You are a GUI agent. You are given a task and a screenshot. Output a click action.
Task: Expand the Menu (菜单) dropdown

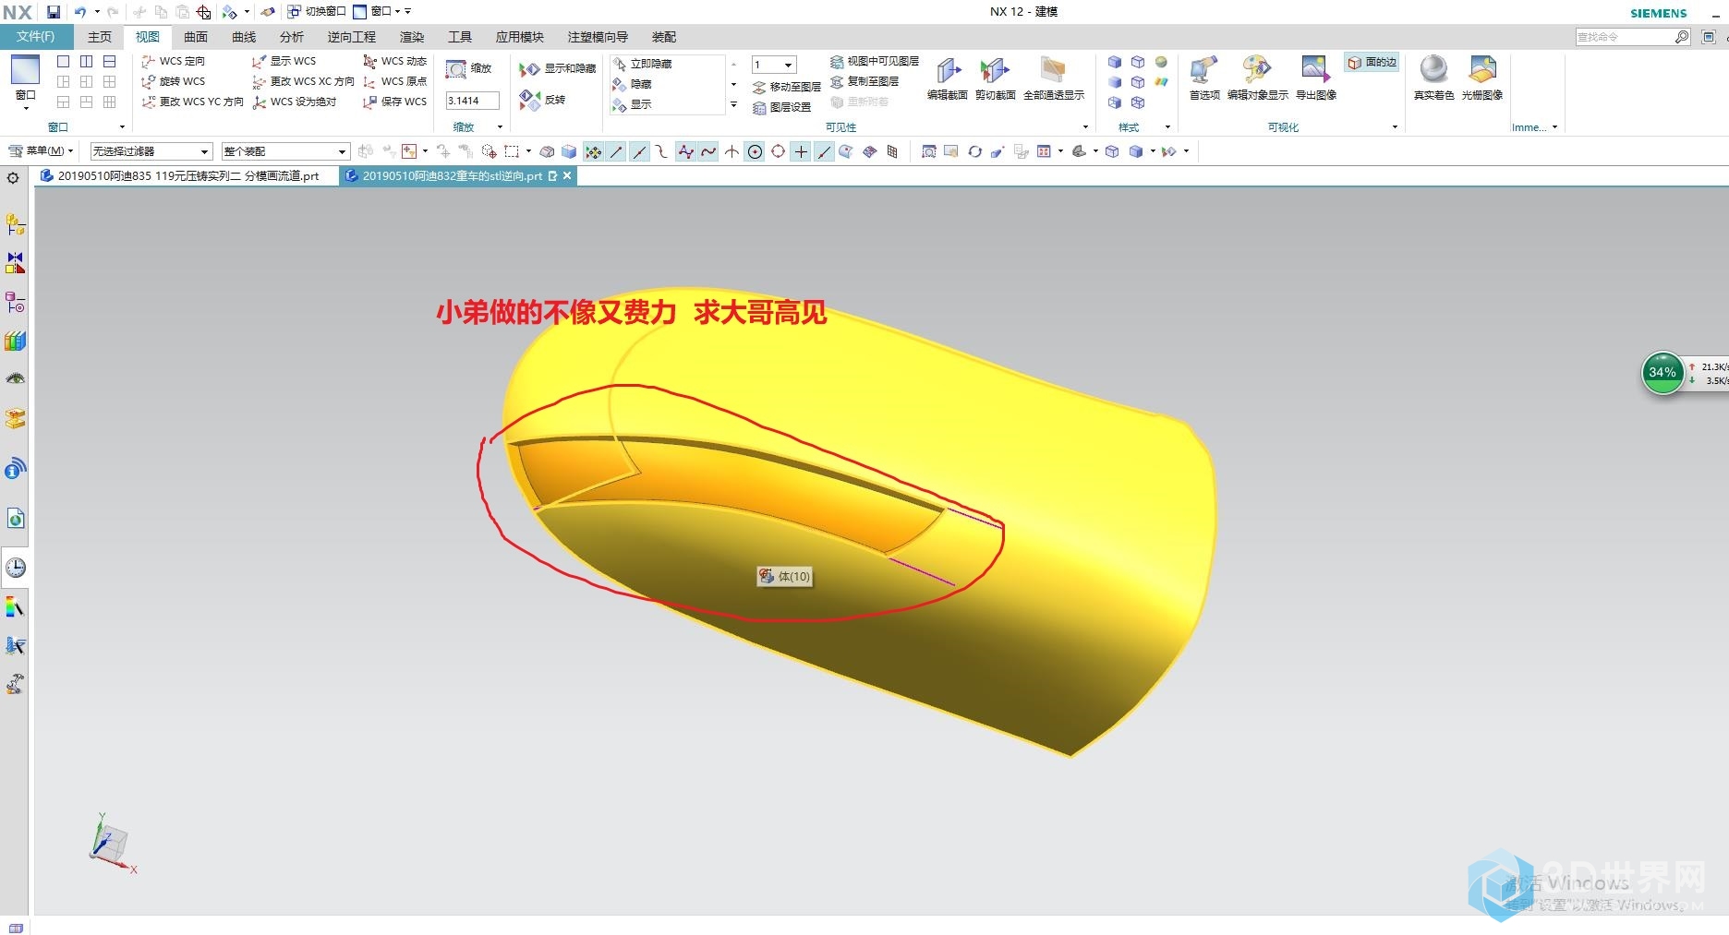click(x=41, y=150)
